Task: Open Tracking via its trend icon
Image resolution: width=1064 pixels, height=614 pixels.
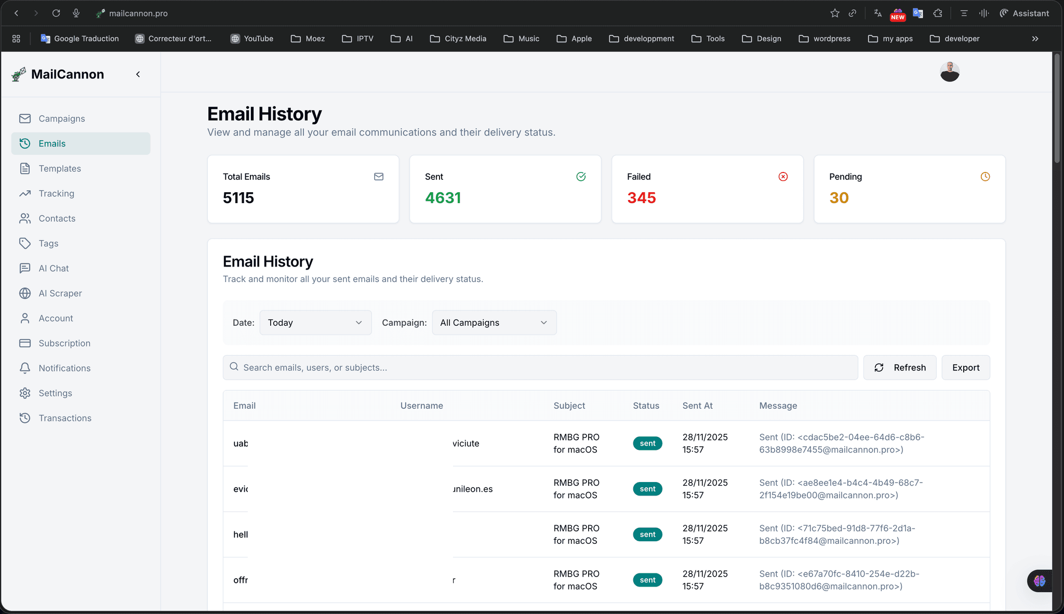Action: tap(25, 193)
